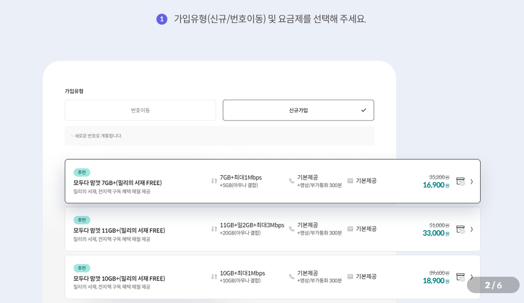Click the 33,000원 discounted price
Image resolution: width=524 pixels, height=303 pixels.
tap(436, 233)
